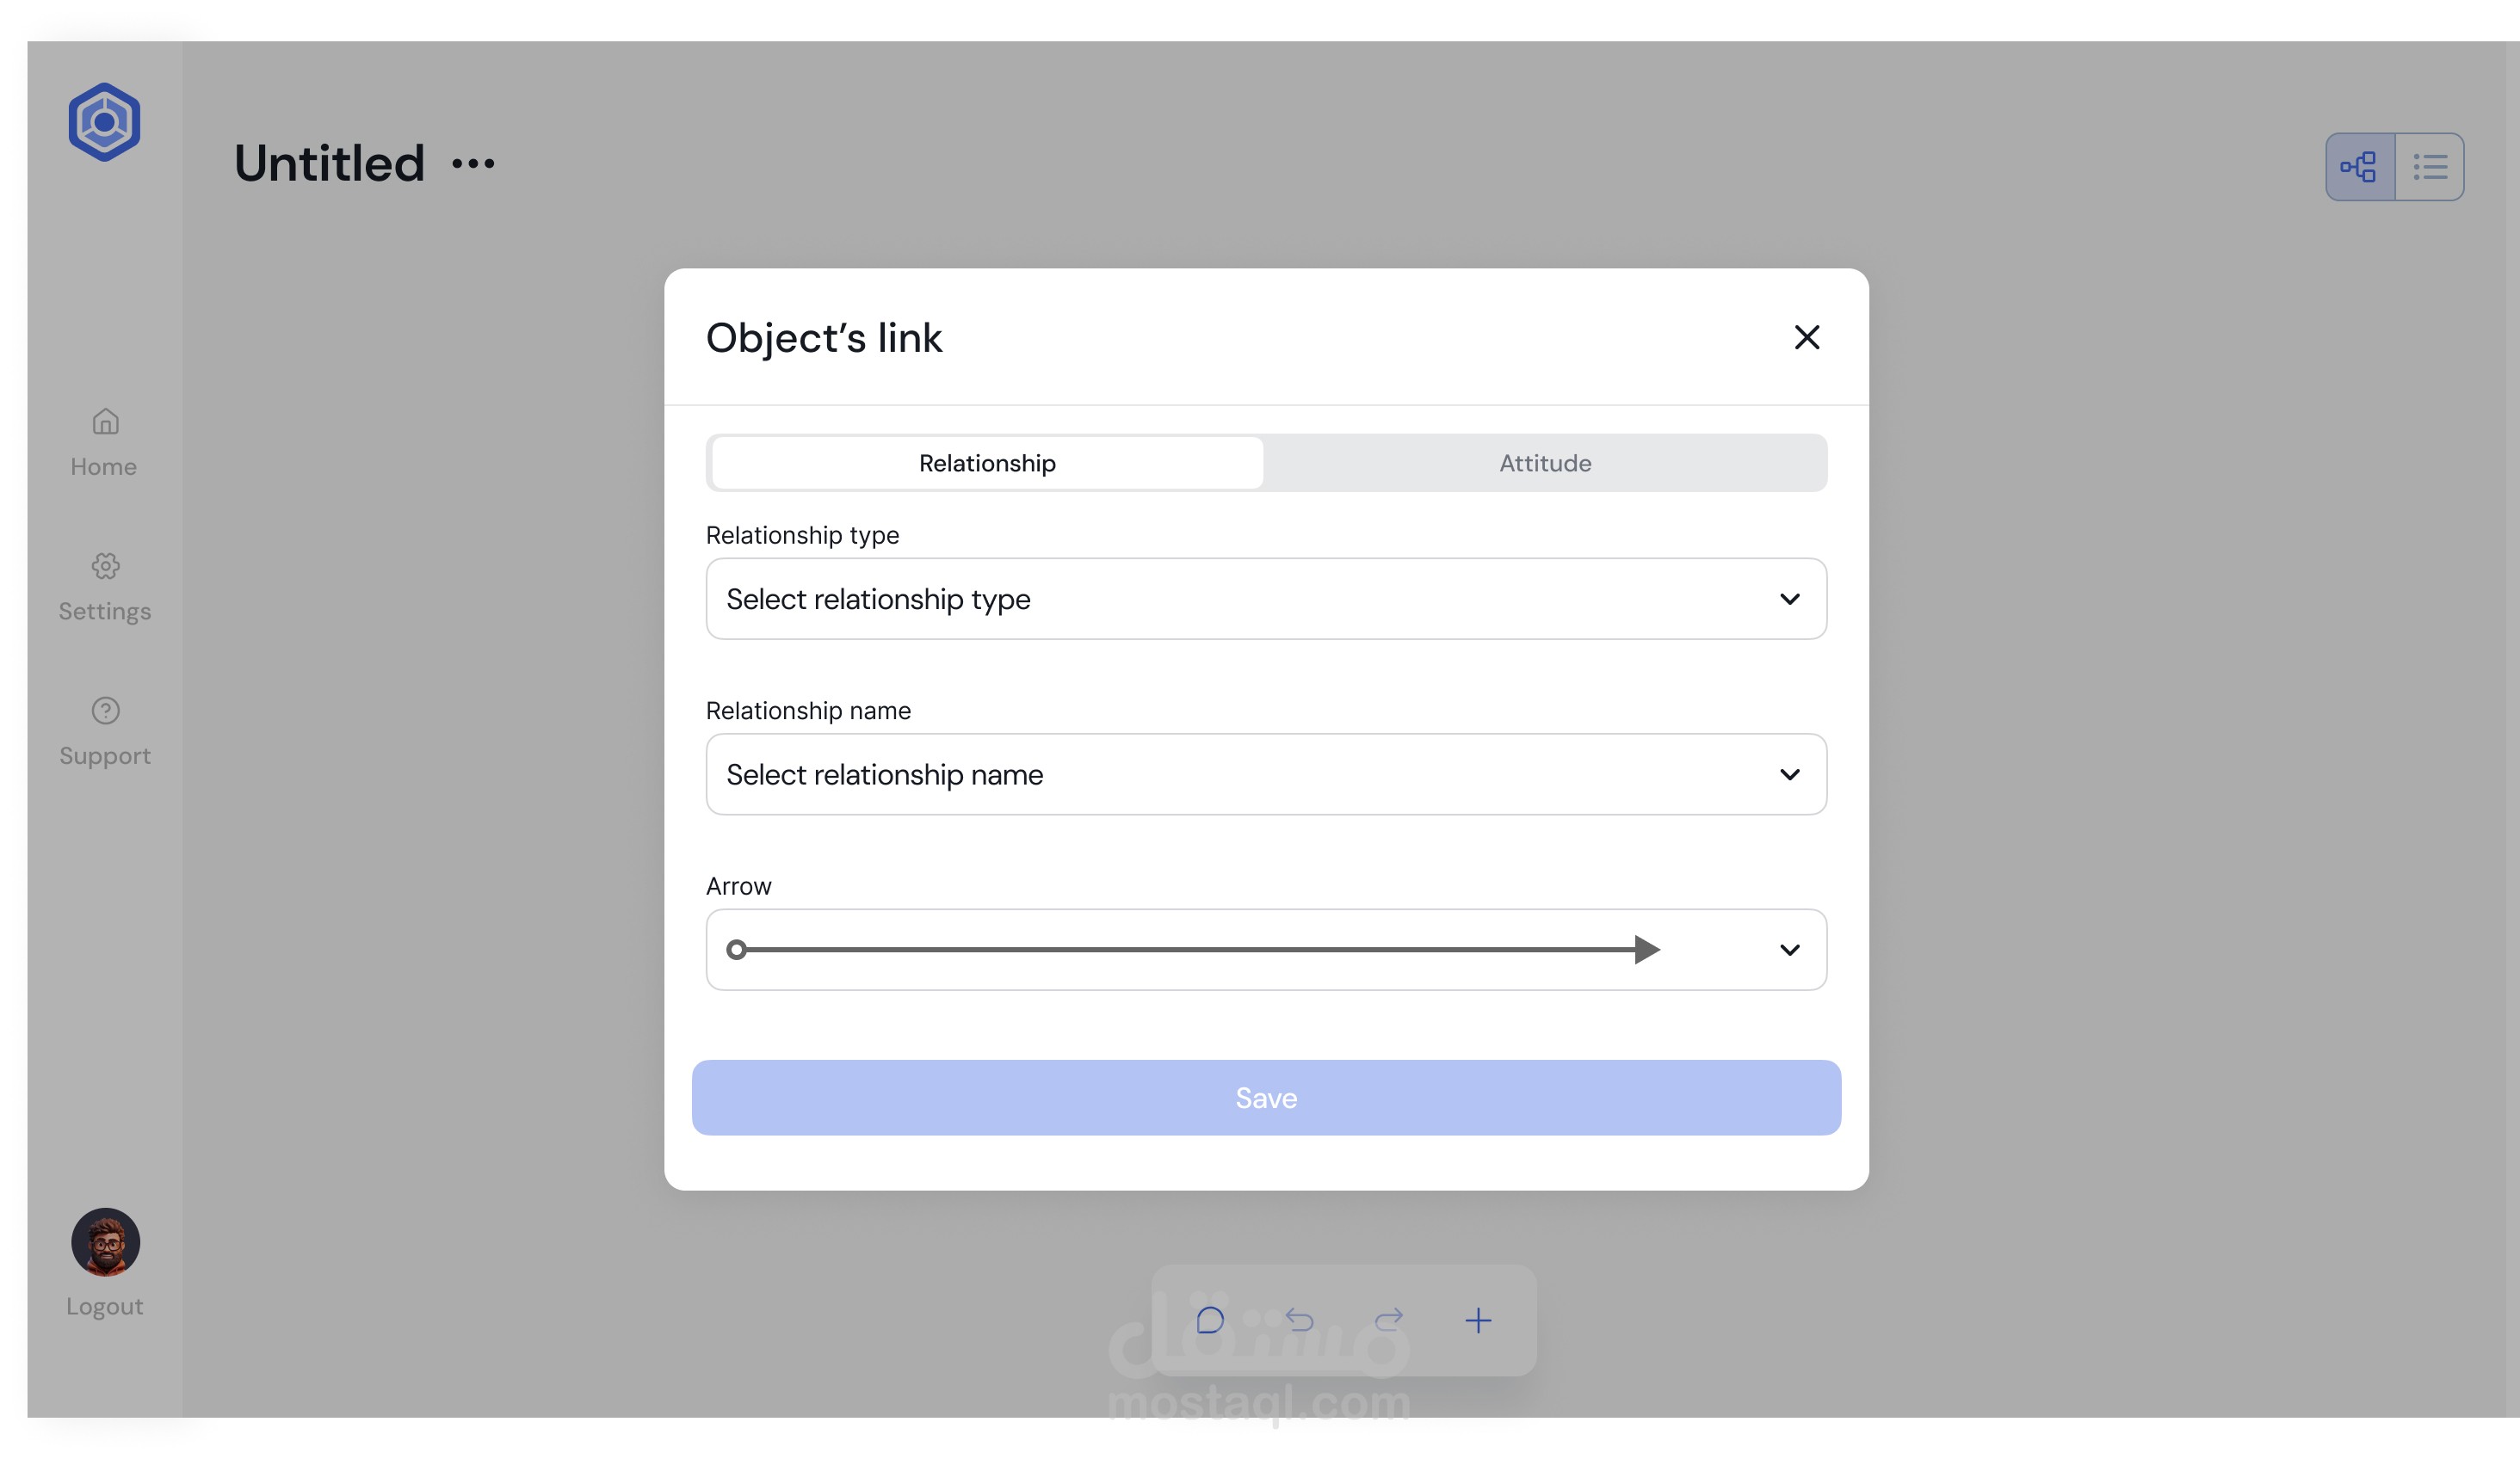Expand the Select relationship name dropdown
The height and width of the screenshot is (1459, 2520).
[1266, 774]
